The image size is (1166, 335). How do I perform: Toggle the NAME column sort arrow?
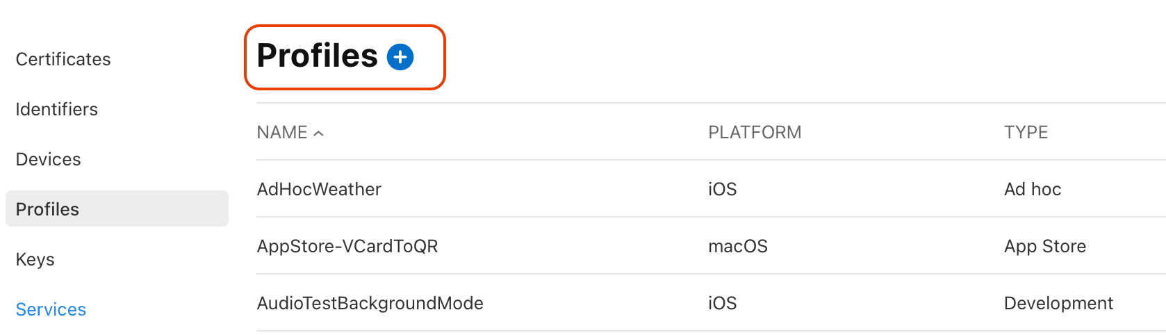319,133
